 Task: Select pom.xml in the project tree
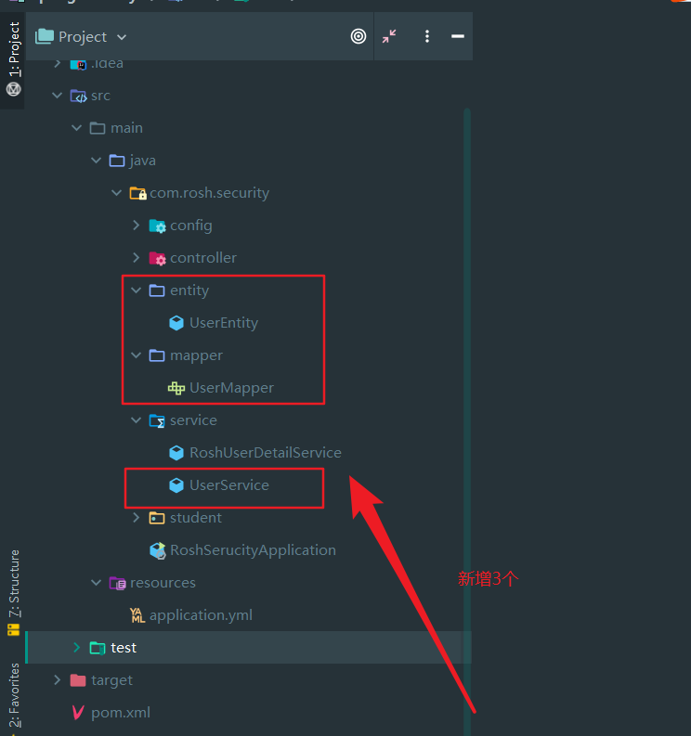(121, 713)
